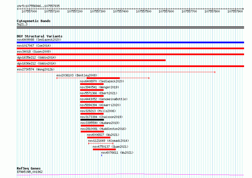Image resolution: width=252 pixels, height=178 pixels.
Task: Click the thin esv2730574 variant line
Action: point(116,72)
